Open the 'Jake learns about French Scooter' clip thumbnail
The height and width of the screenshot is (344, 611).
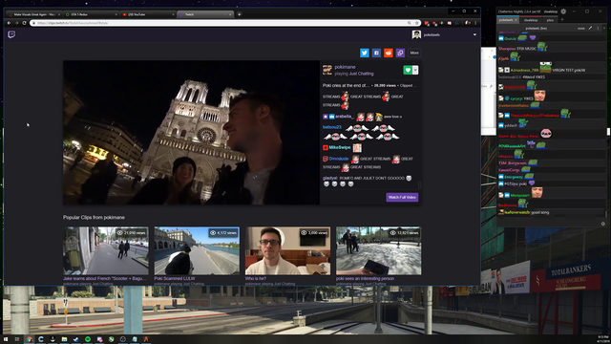tap(106, 250)
